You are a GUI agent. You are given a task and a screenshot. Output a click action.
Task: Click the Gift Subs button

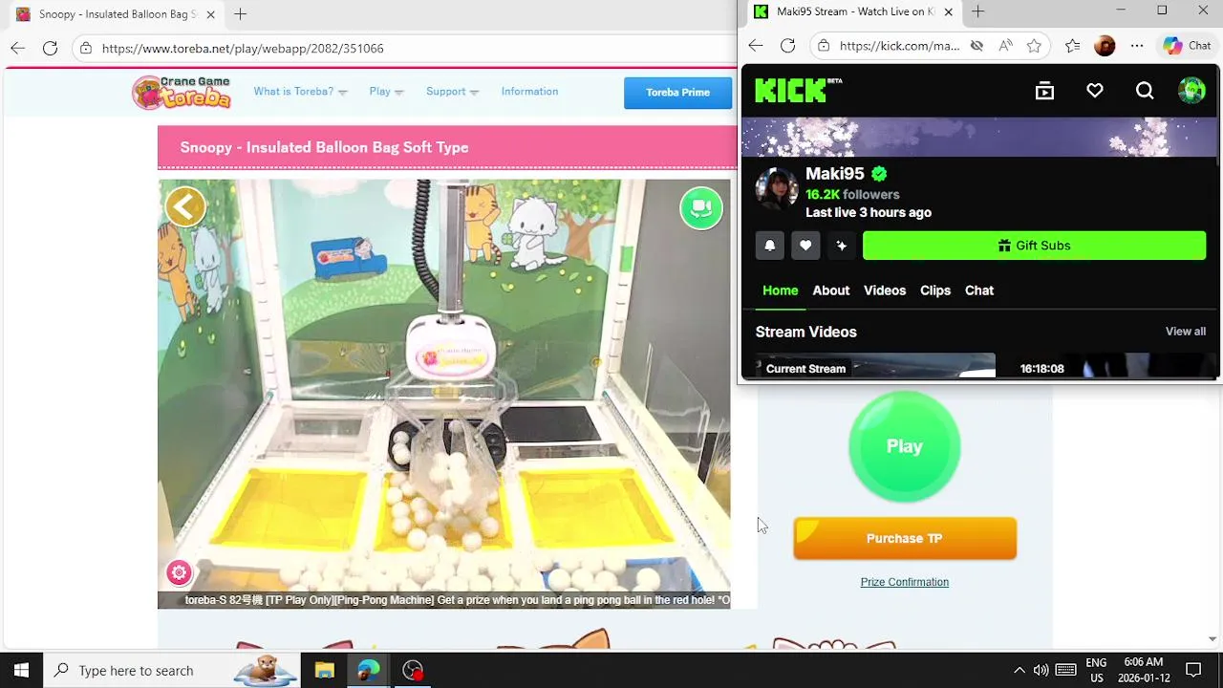[x=1034, y=246]
